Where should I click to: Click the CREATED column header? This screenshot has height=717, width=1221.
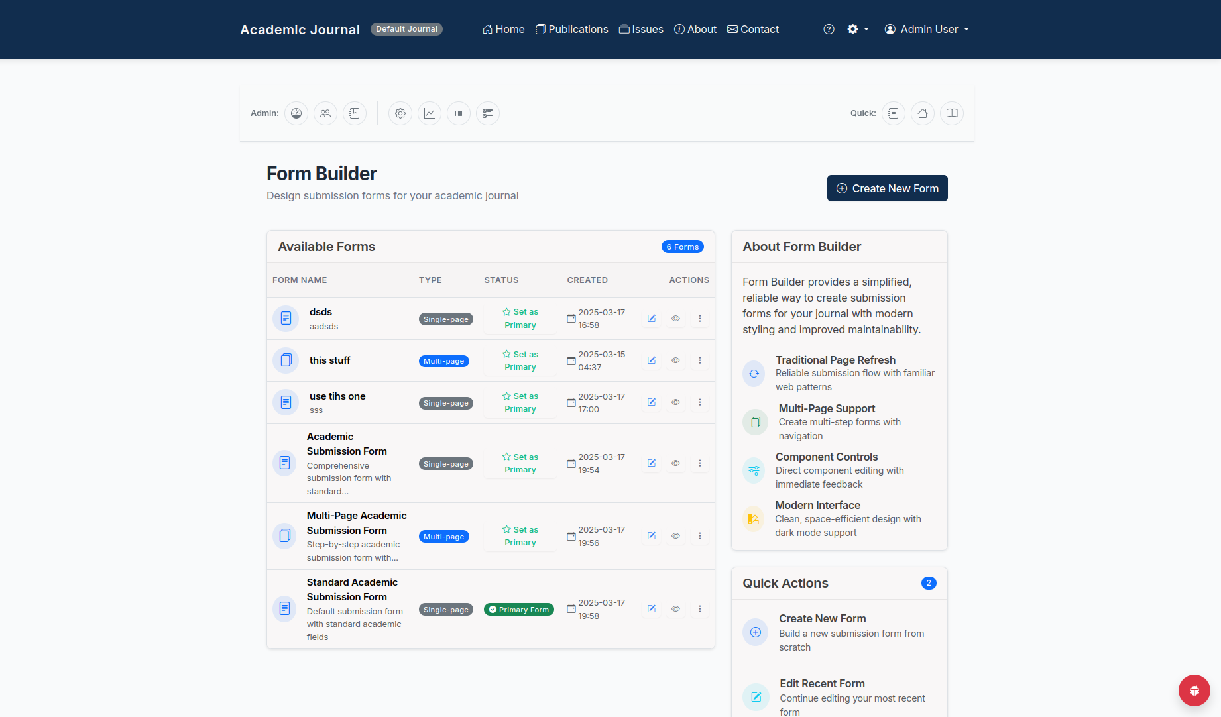(587, 280)
